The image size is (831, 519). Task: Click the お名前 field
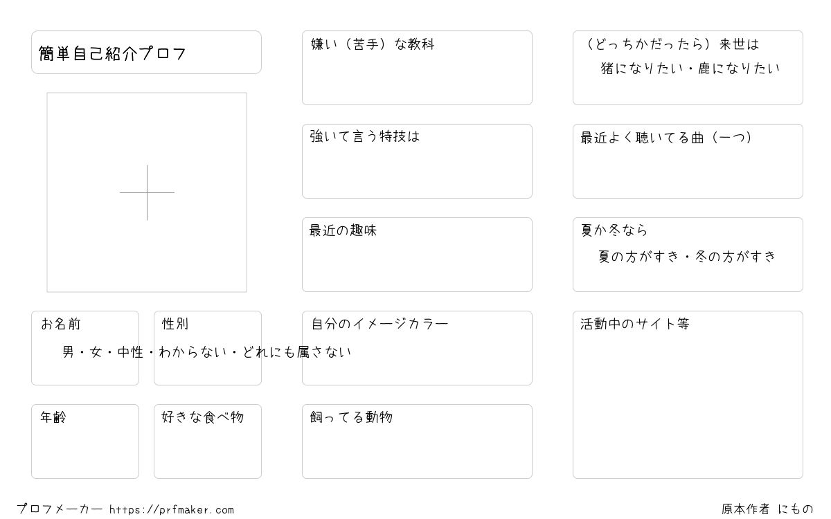click(85, 348)
